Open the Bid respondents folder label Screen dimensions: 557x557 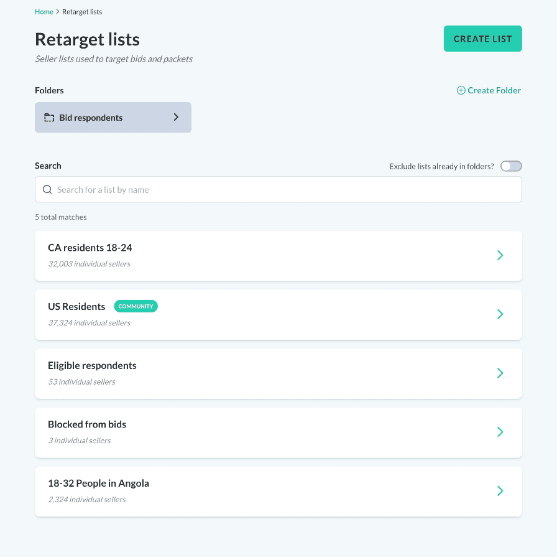point(91,118)
